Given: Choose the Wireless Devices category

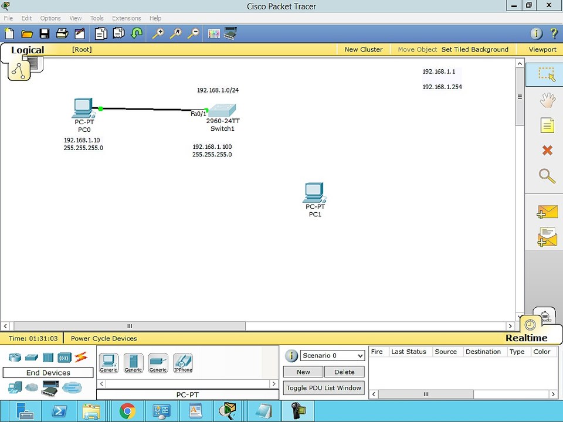Looking at the screenshot, I should pos(65,358).
